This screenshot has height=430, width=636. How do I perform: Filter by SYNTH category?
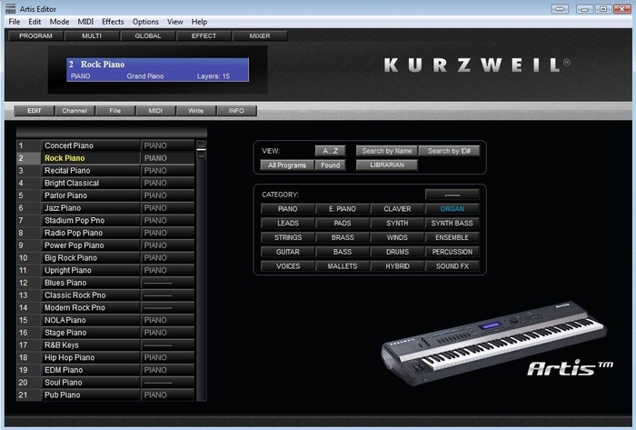pos(398,223)
